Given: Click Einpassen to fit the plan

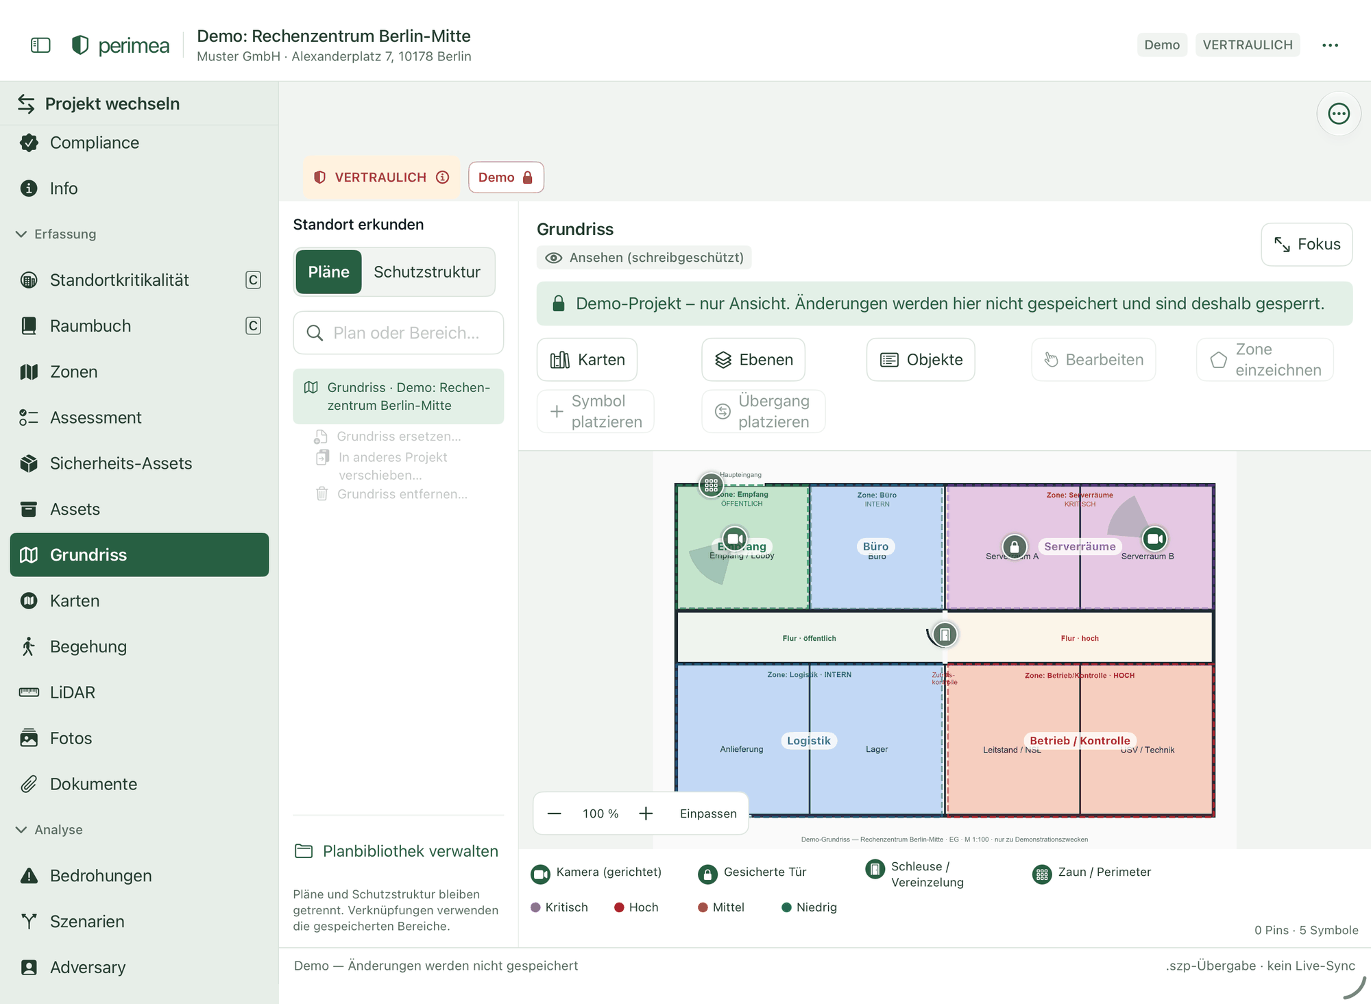Looking at the screenshot, I should pos(708,813).
